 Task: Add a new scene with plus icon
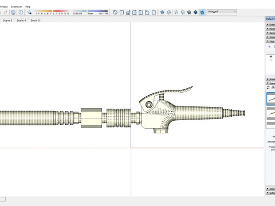[x=273, y=88]
